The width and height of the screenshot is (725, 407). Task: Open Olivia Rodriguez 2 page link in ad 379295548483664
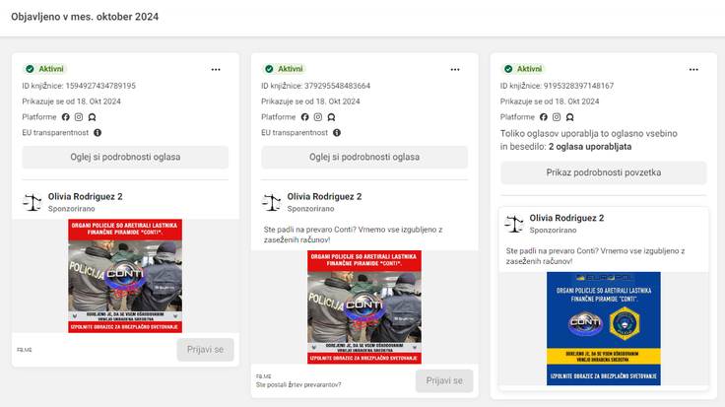click(324, 196)
